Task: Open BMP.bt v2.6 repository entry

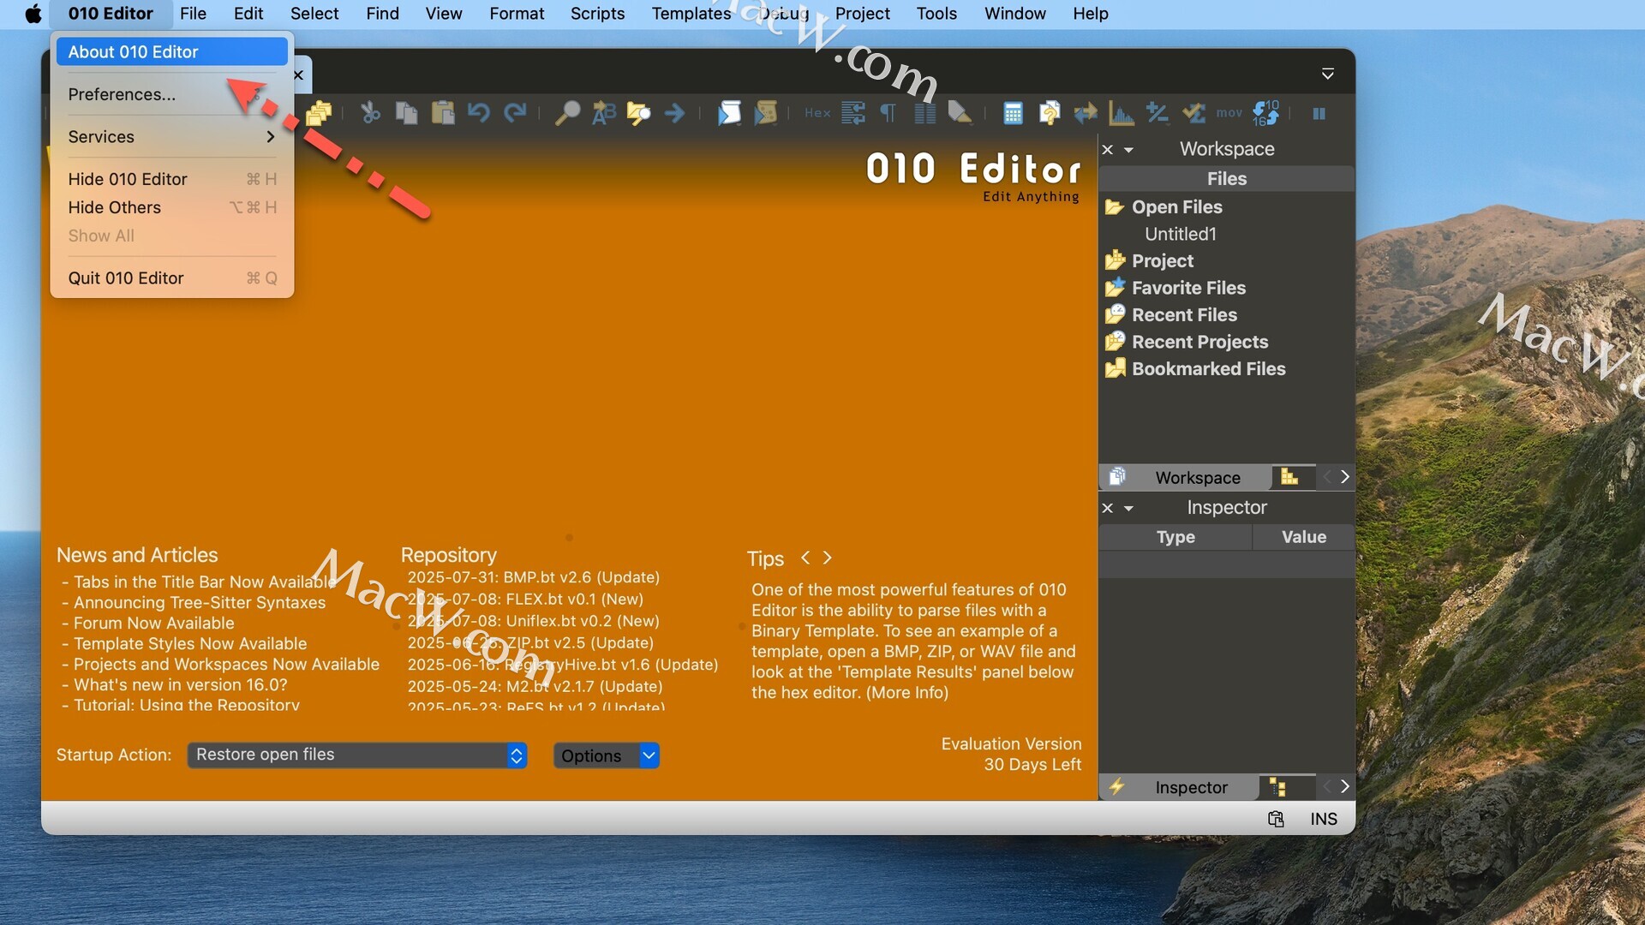Action: click(534, 578)
